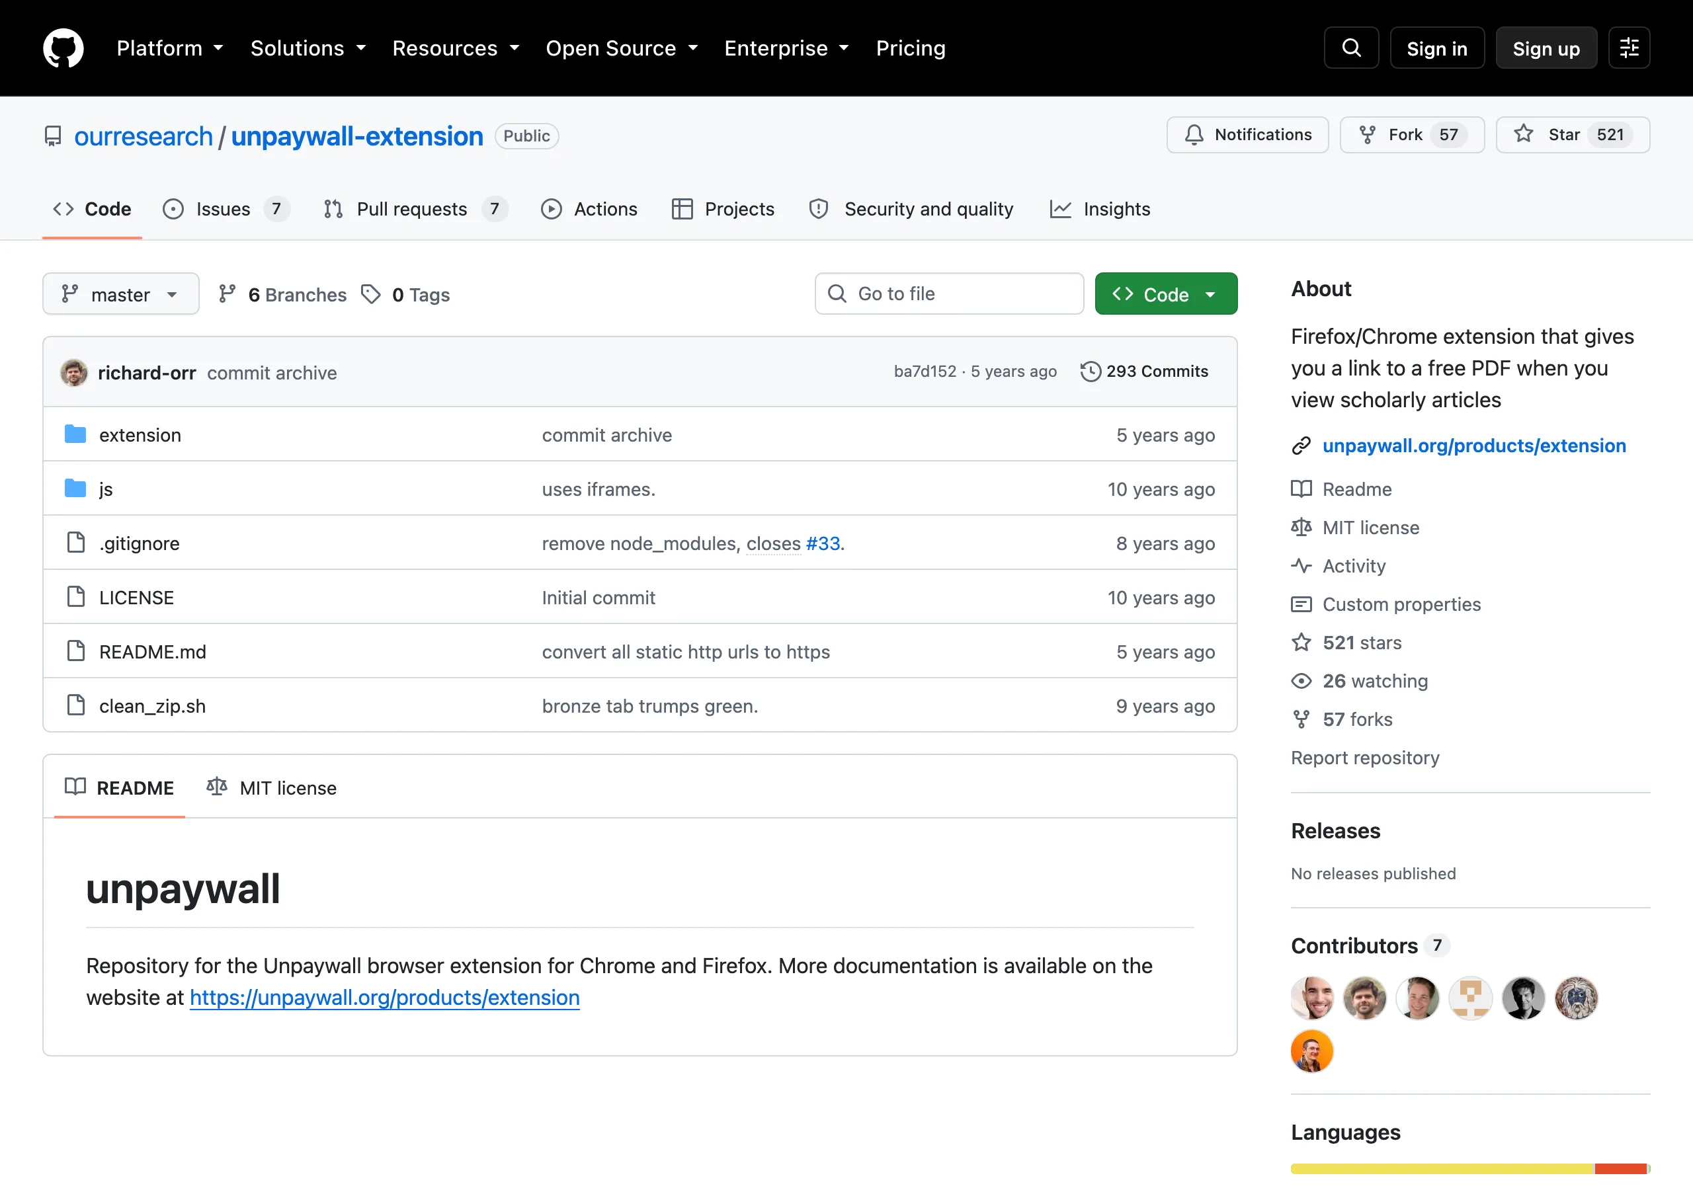Viewport: 1693px width, 1190px height.
Task: Click Sign up
Action: click(1546, 48)
